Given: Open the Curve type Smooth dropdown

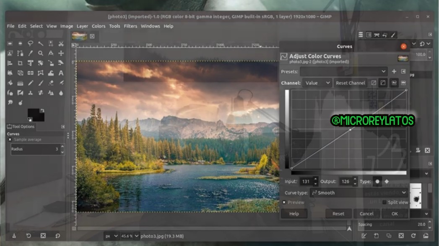Looking at the screenshot, I should click(358, 193).
